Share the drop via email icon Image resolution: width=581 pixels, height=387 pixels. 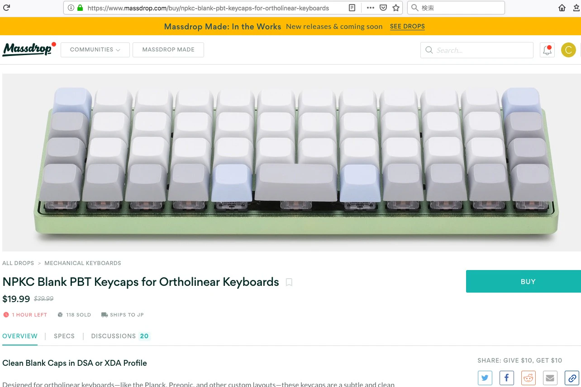[550, 378]
